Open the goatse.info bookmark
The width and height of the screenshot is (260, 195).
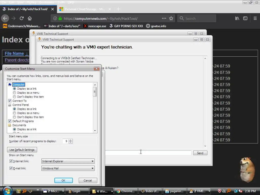(x=156, y=26)
